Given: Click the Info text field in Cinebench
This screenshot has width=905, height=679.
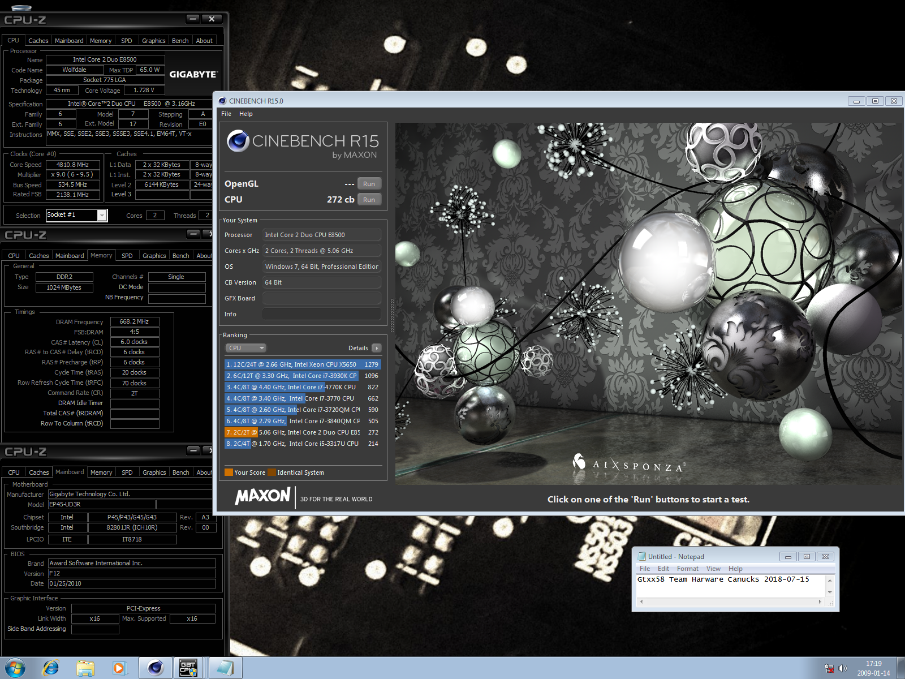Looking at the screenshot, I should 321,314.
